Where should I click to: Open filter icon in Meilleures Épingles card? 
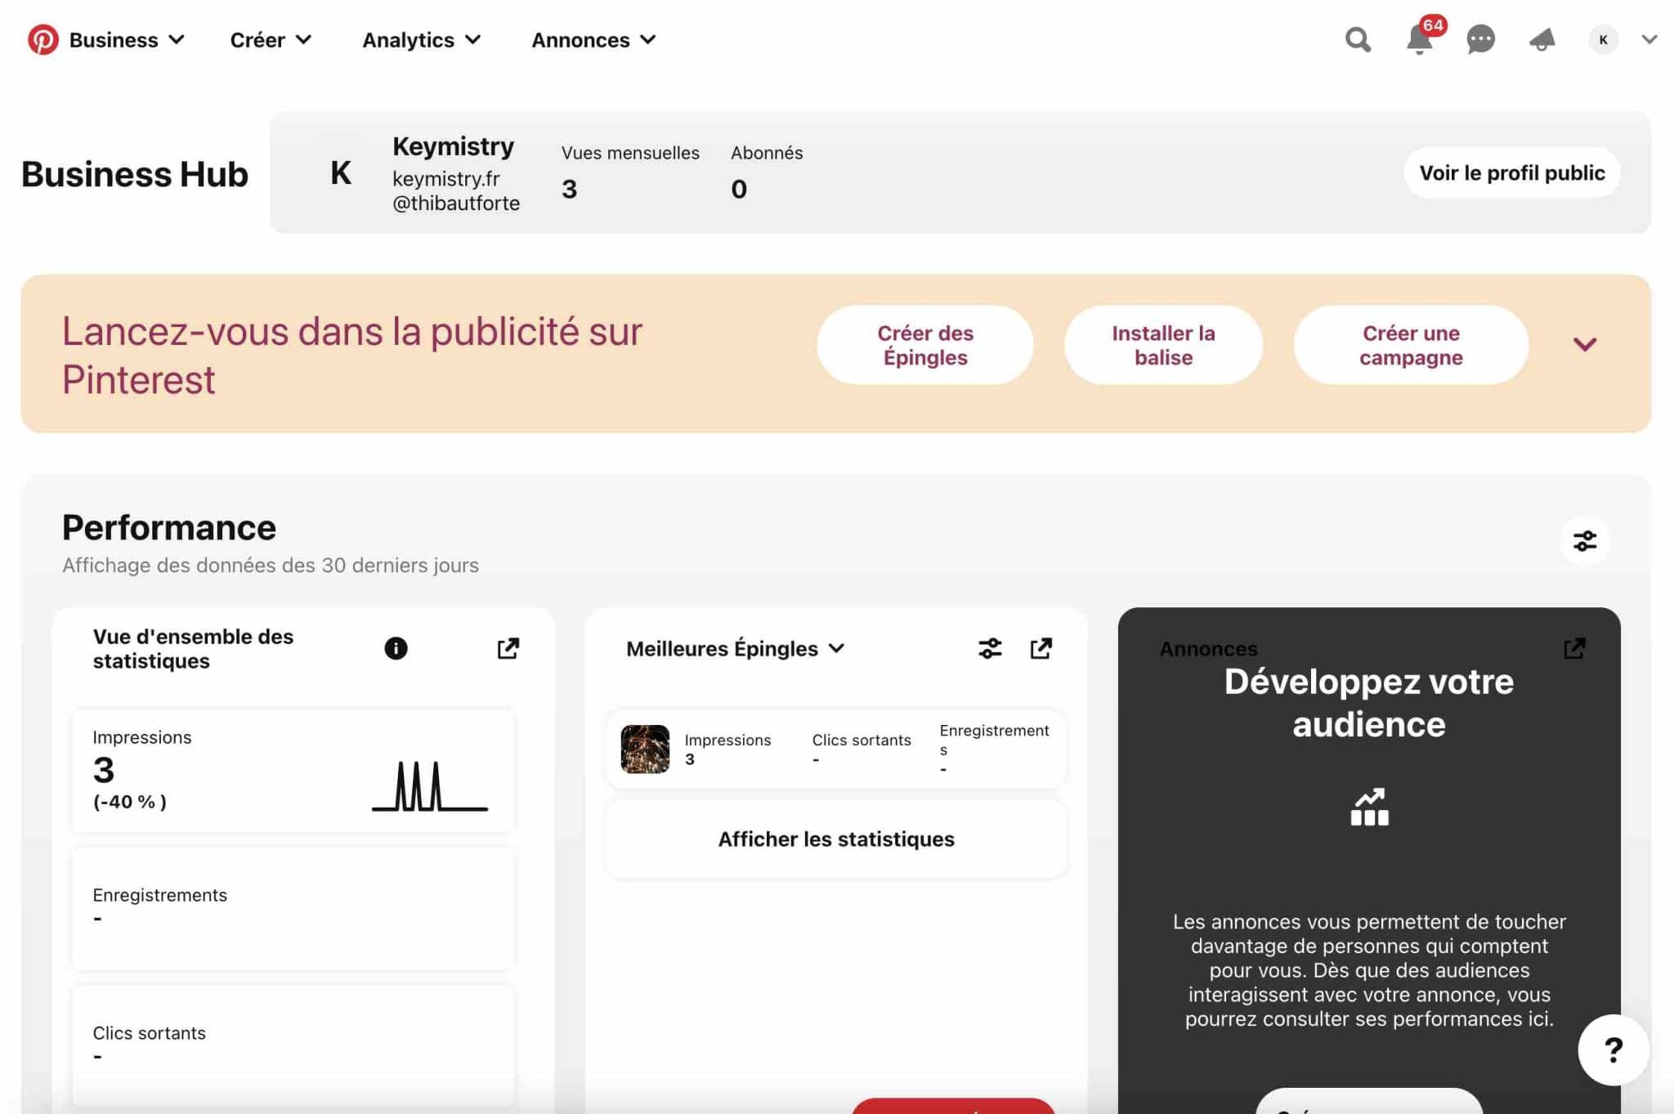pos(990,648)
